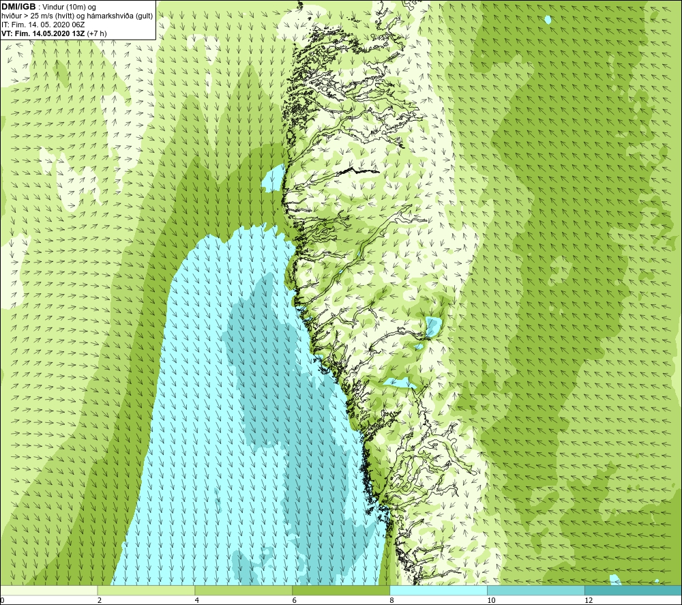This screenshot has height=605, width=682.
Task: Click the scale label '10'
Action: click(x=491, y=600)
